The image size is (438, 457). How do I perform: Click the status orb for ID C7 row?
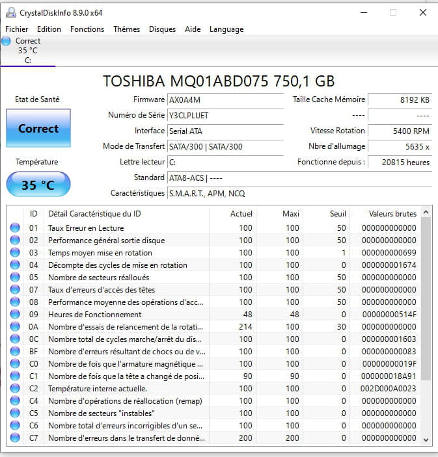[15, 437]
